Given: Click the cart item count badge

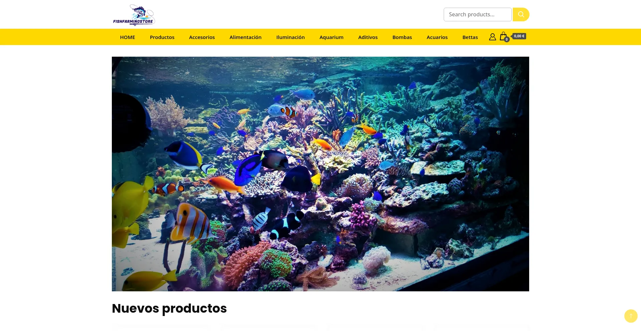Looking at the screenshot, I should [507, 39].
